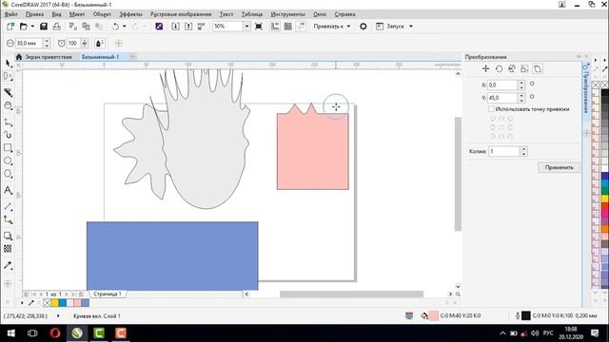This screenshot has height=342, width=609.
Task: Select Position (cross) mode in Transformations docker
Action: [485, 69]
